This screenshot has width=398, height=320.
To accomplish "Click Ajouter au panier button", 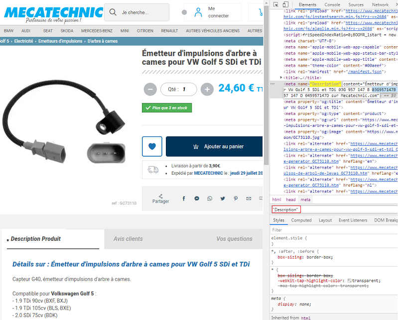I will tap(214, 146).
